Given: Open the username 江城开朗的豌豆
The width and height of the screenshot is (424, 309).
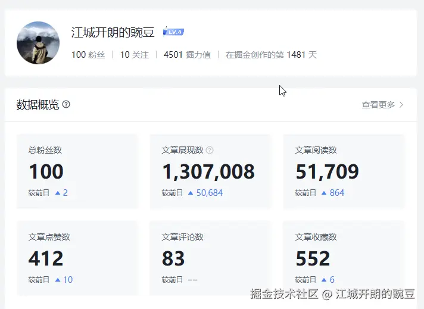Looking at the screenshot, I should click(x=113, y=33).
